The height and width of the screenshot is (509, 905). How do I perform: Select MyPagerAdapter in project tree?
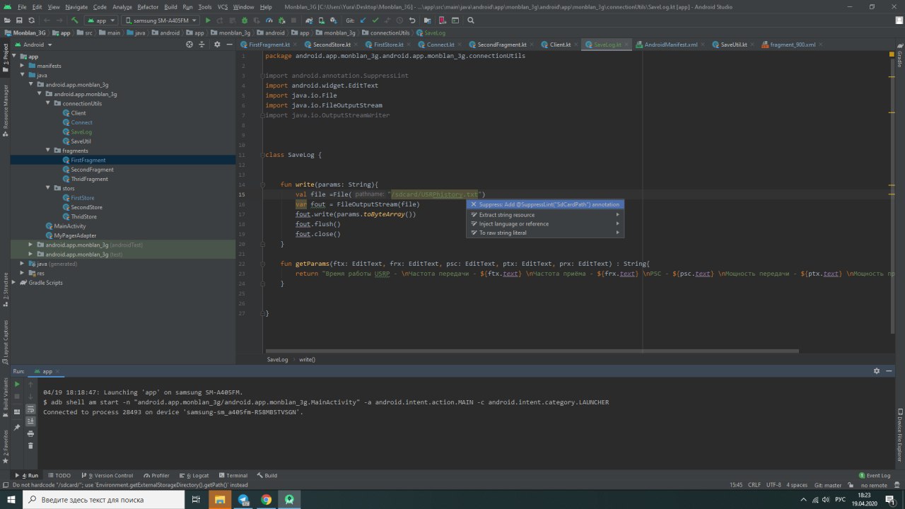(74, 235)
